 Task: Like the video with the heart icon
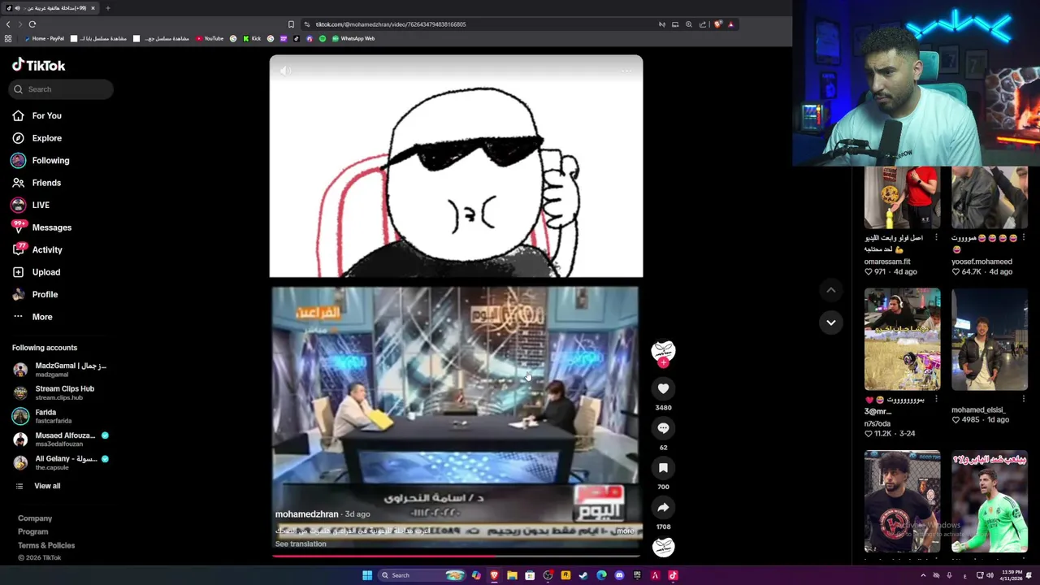click(x=663, y=388)
